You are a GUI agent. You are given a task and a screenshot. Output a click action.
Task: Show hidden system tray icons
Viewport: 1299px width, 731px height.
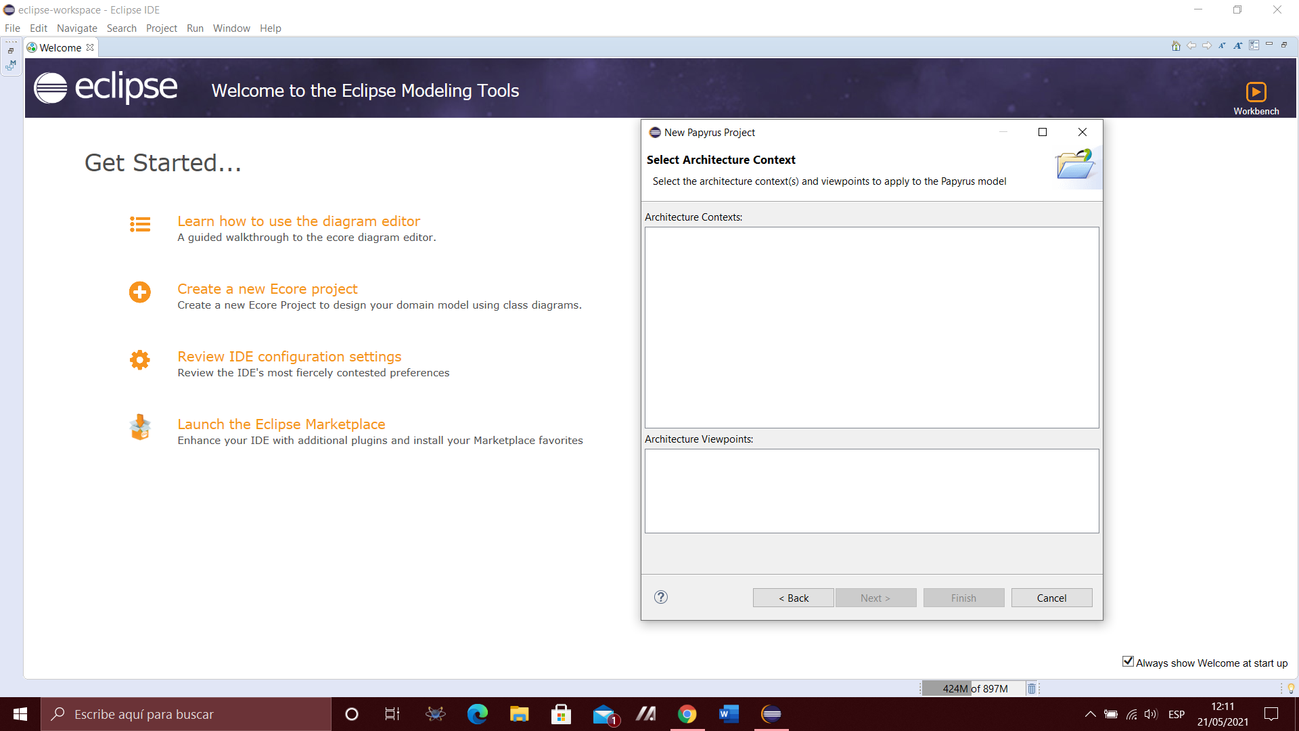point(1090,714)
